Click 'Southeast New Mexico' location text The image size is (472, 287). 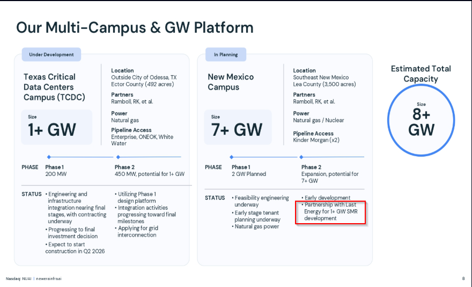(321, 77)
